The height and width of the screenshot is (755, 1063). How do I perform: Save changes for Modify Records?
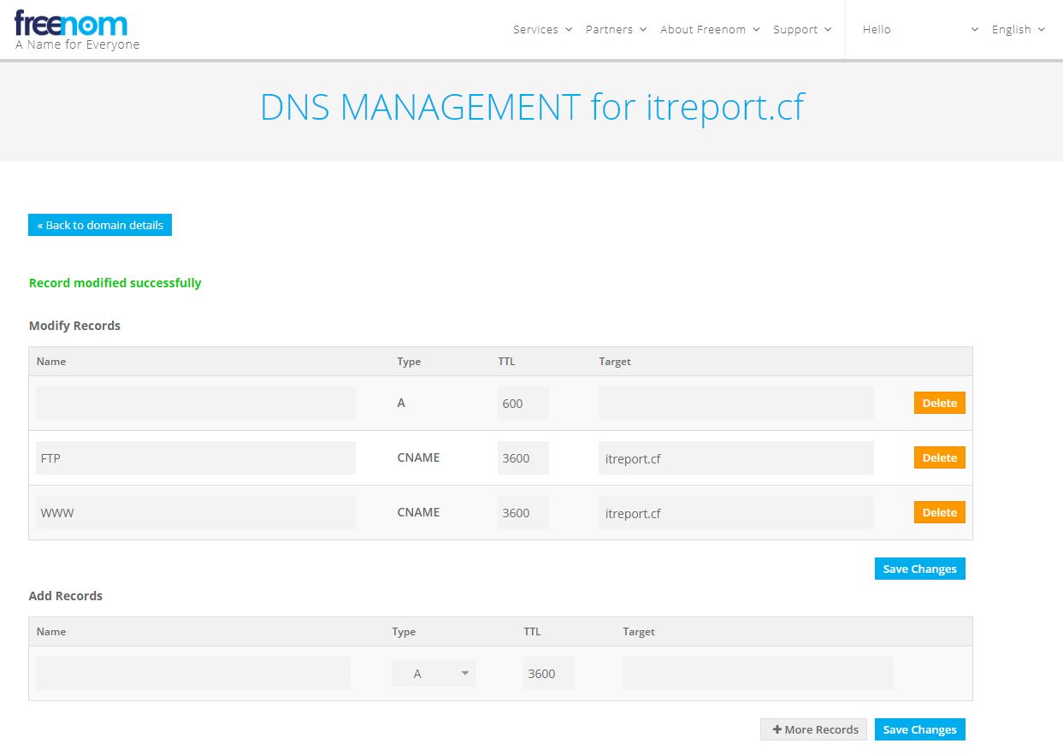[919, 569]
